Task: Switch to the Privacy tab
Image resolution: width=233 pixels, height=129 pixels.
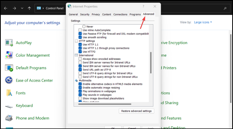Action: click(x=96, y=14)
